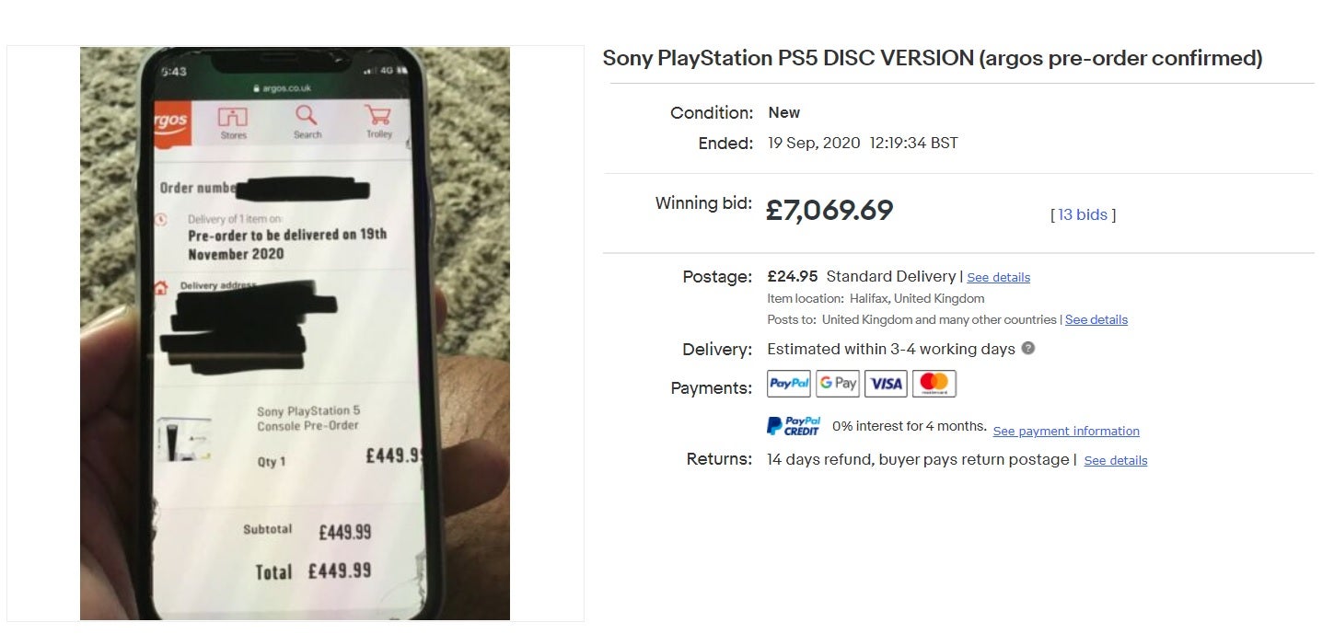Click the VISA card icon

[x=886, y=384]
